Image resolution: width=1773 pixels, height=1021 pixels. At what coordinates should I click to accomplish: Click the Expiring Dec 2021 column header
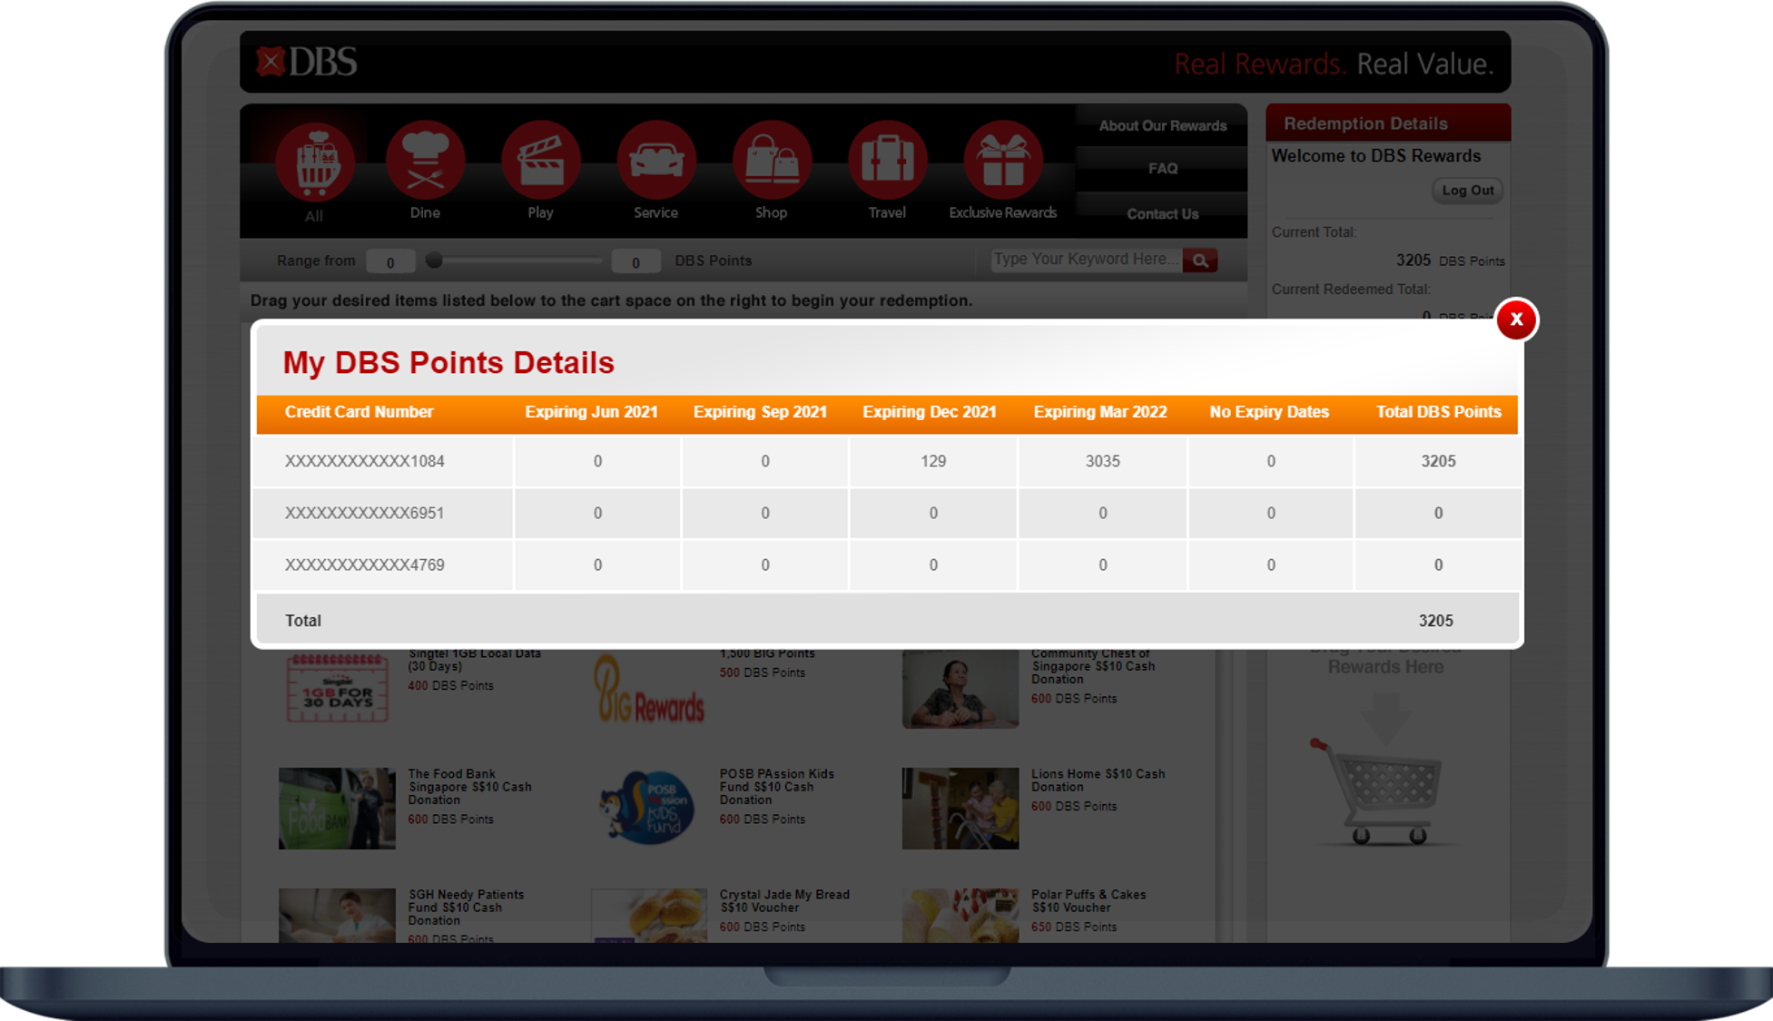pos(930,412)
